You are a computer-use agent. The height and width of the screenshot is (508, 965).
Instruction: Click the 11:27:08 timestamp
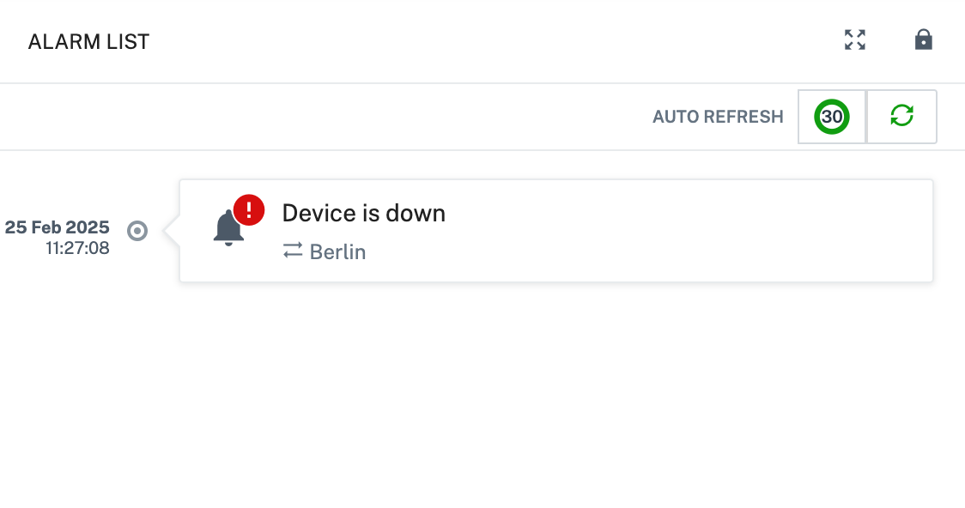click(x=77, y=248)
